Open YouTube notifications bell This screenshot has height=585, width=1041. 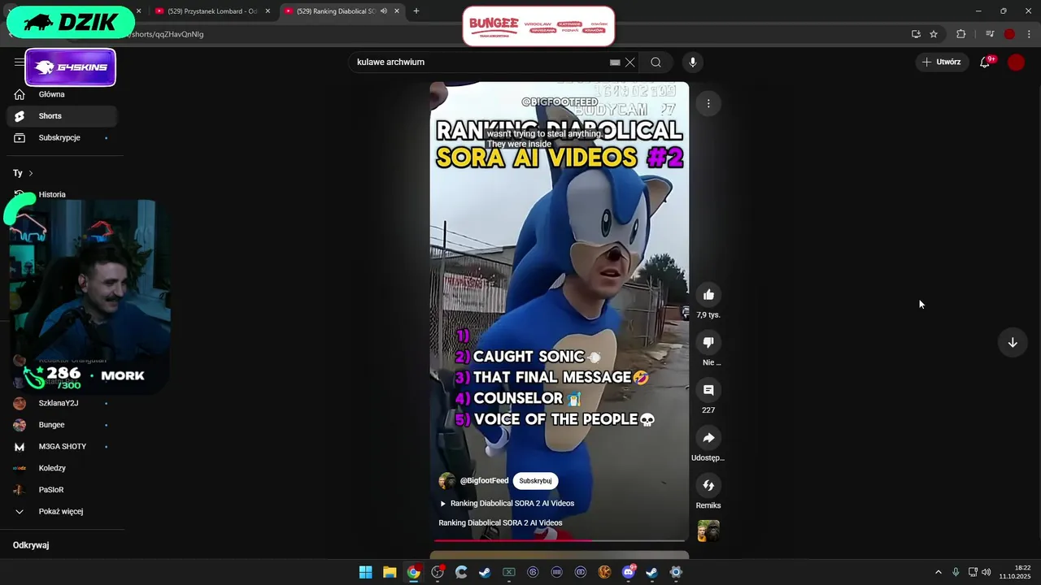tap(985, 62)
